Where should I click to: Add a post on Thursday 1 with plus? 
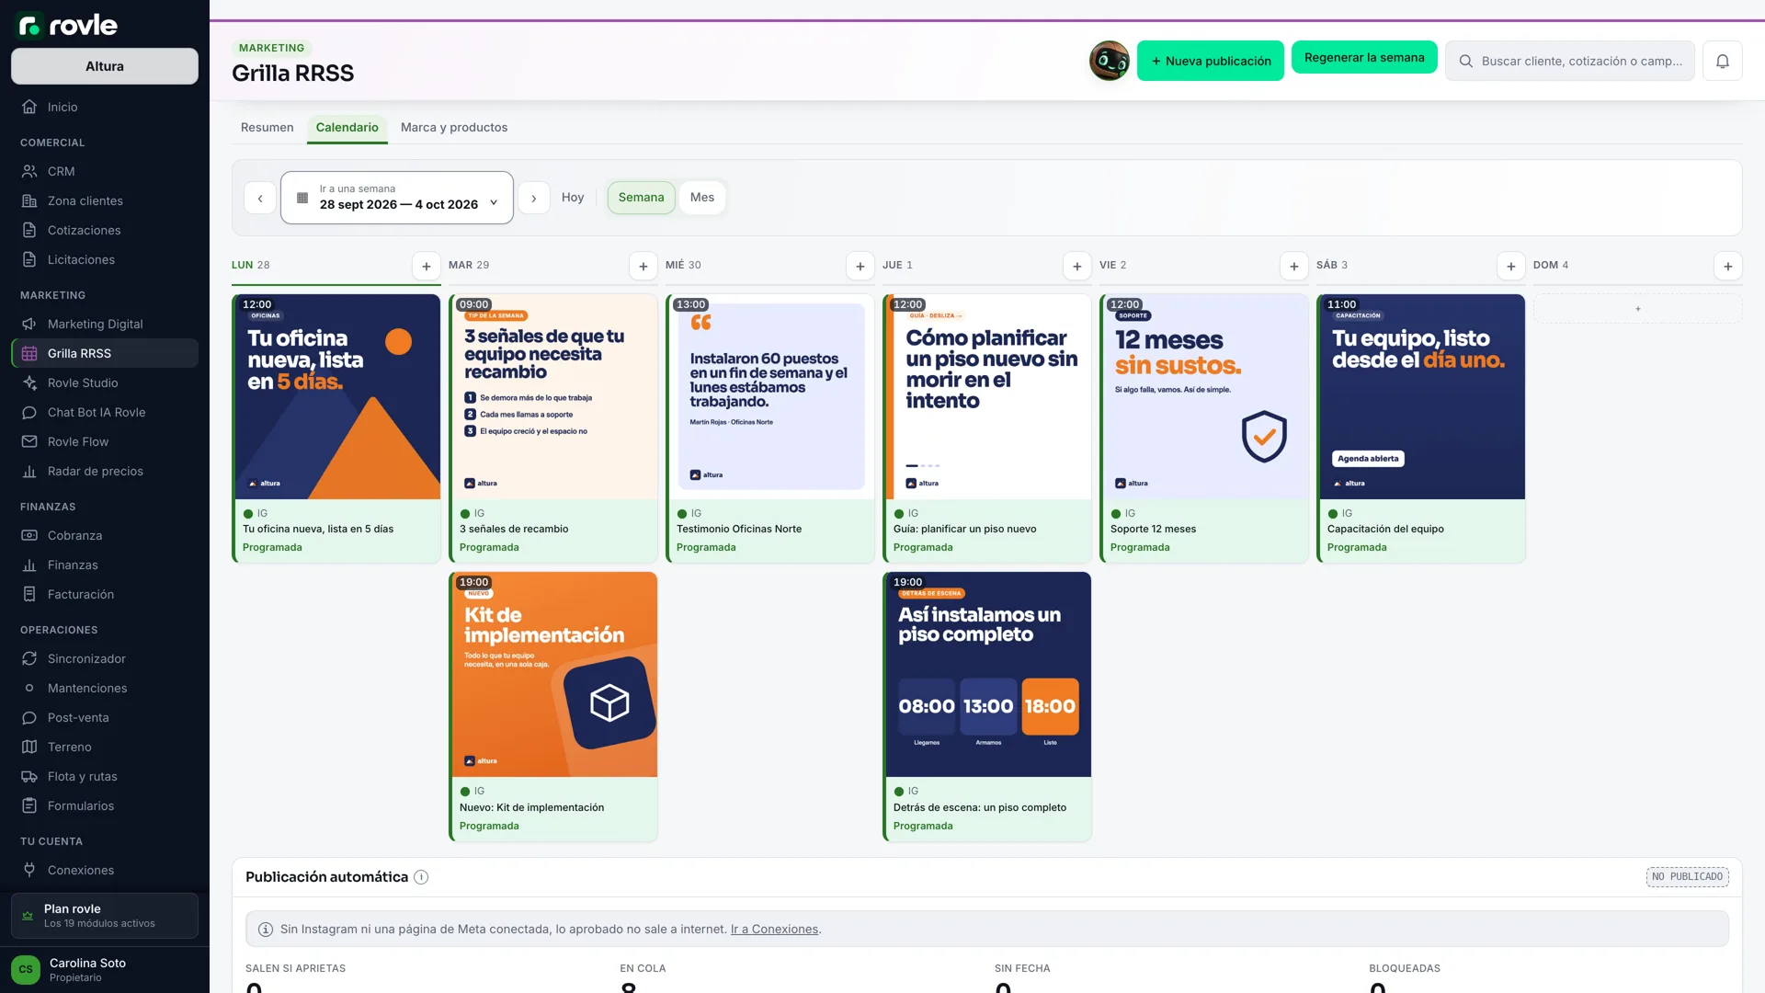[1077, 266]
